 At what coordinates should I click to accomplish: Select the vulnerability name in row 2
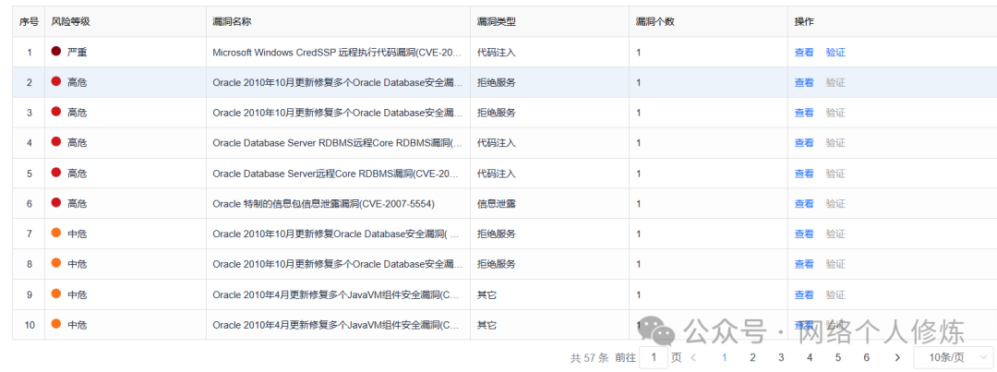point(337,82)
